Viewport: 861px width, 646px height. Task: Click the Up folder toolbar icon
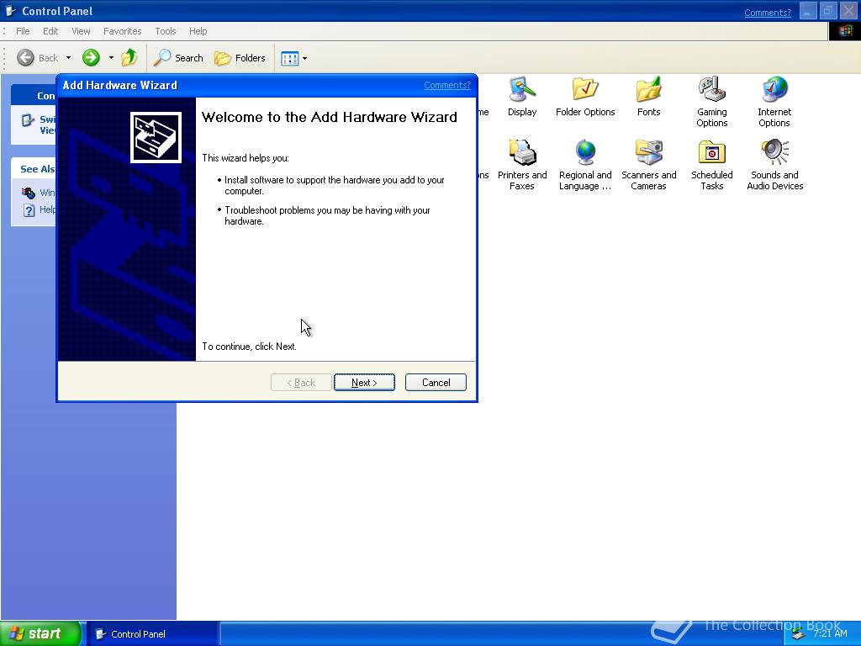point(129,58)
